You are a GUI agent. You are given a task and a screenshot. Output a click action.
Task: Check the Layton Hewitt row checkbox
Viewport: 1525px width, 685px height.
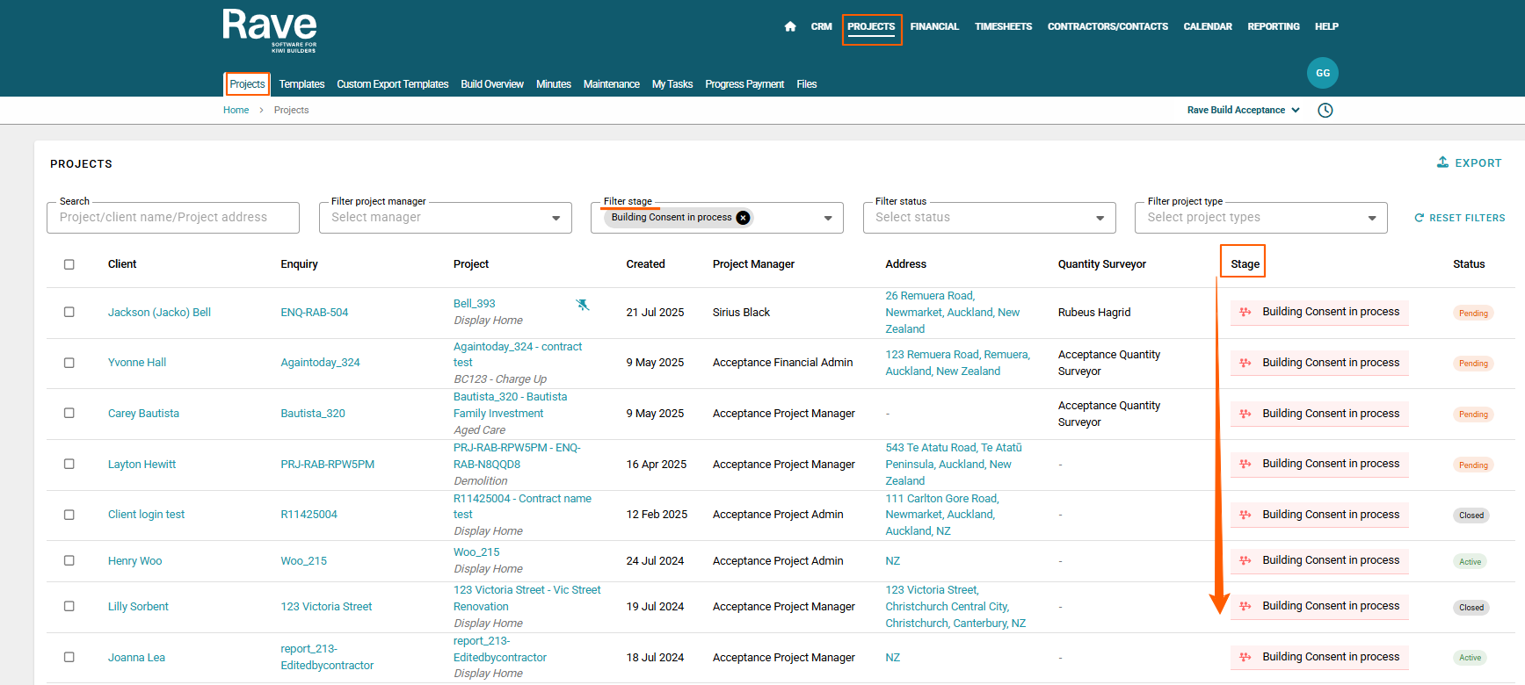pos(69,464)
